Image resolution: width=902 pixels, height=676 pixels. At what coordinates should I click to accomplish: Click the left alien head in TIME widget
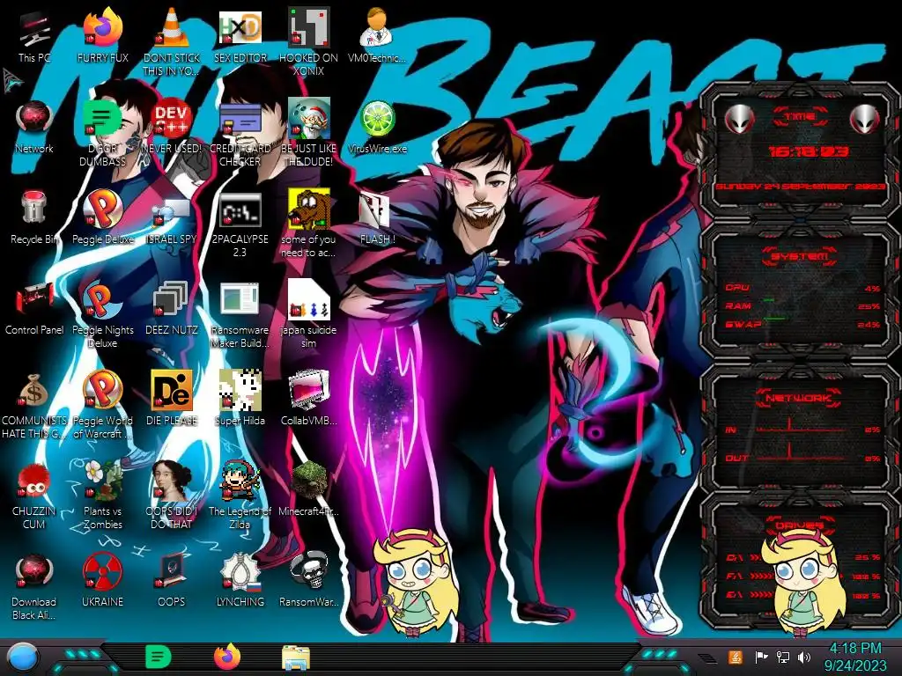(x=739, y=120)
